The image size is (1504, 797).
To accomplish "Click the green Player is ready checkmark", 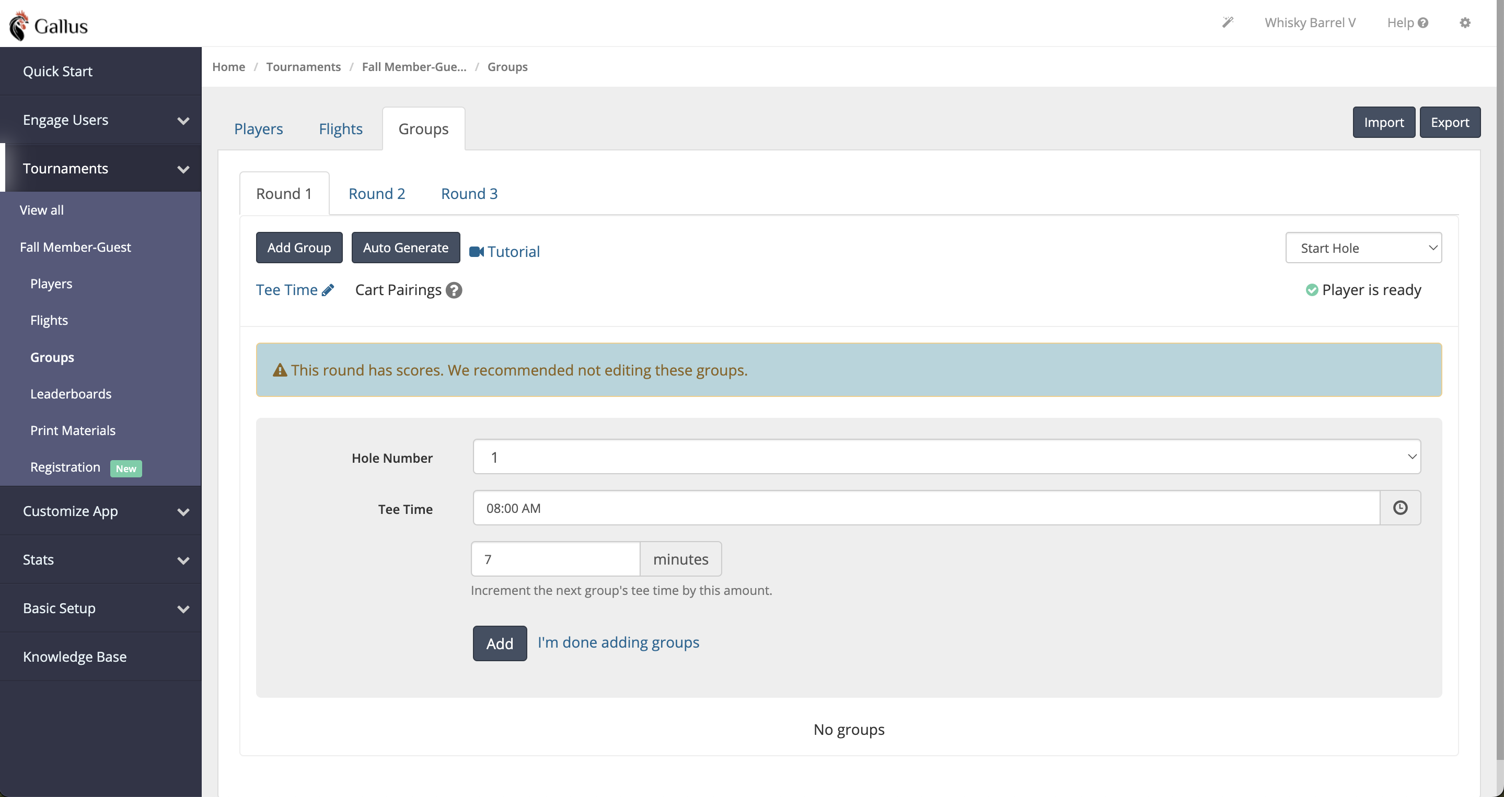I will (1312, 290).
